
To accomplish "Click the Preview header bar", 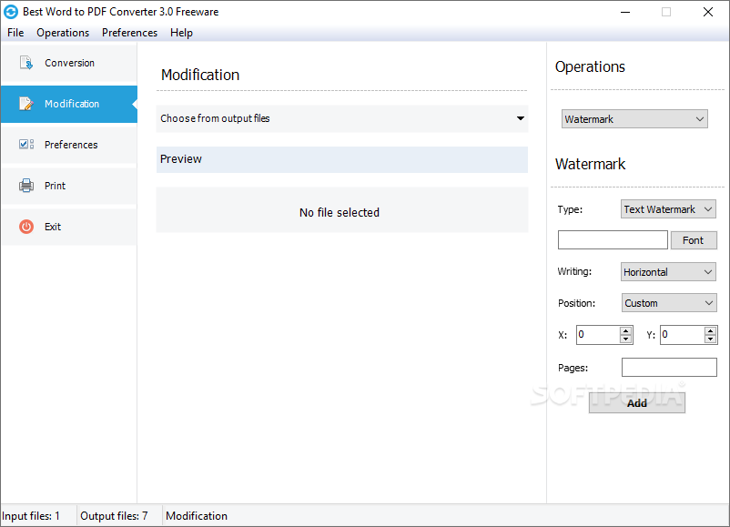I will tap(341, 159).
